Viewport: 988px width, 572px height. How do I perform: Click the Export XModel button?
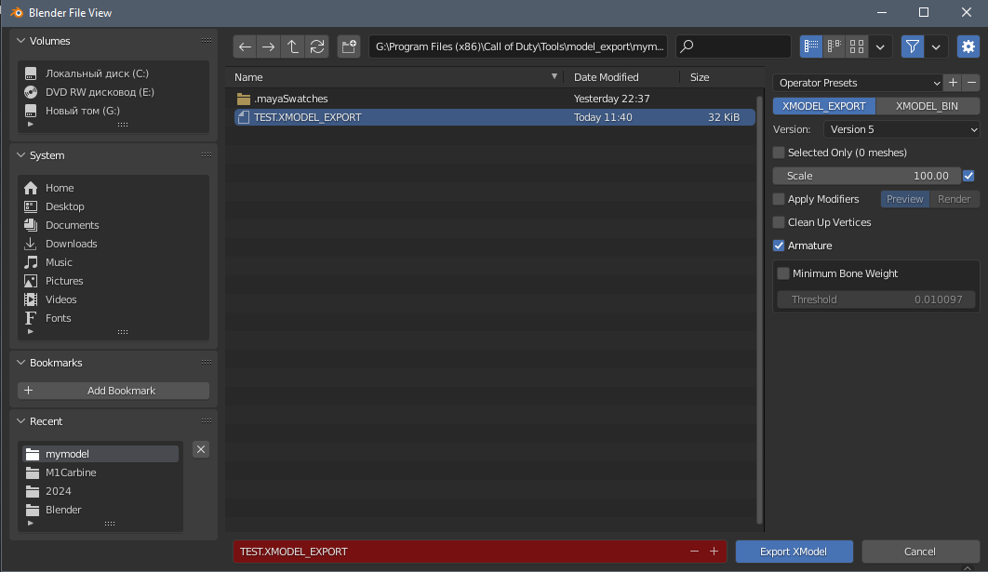click(x=794, y=552)
